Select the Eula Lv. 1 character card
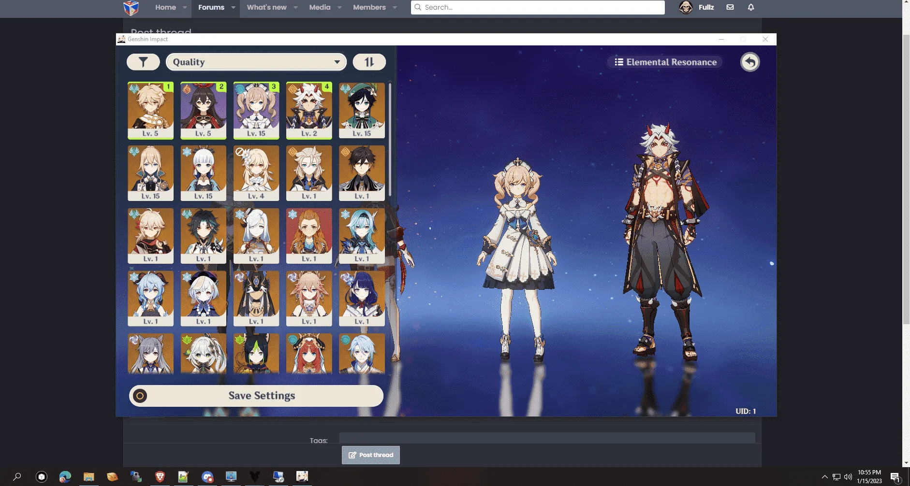The height and width of the screenshot is (486, 910). (362, 236)
